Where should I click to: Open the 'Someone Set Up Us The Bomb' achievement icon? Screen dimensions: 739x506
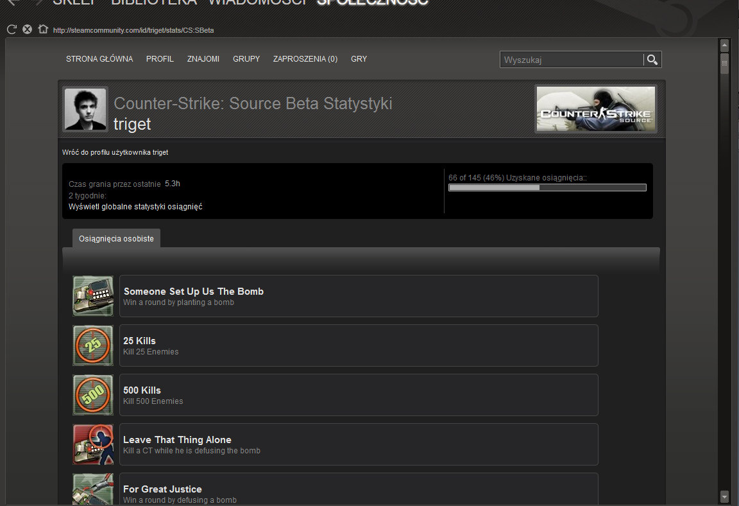[x=93, y=296]
